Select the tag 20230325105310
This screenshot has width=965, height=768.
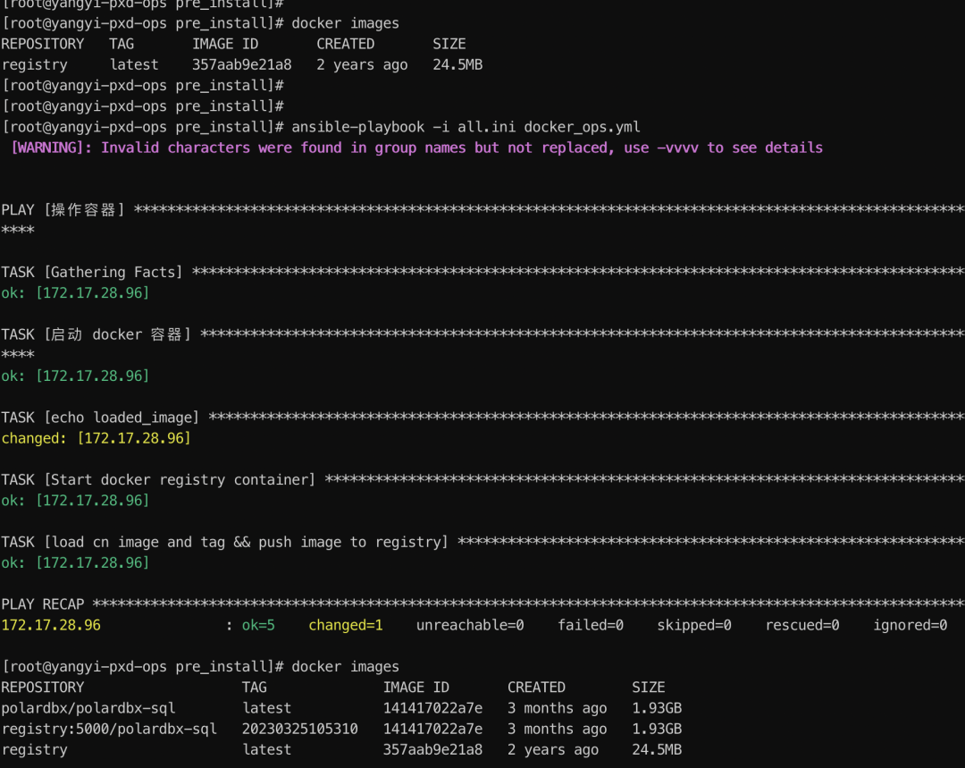tap(295, 729)
